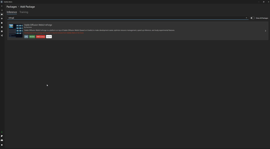
Task: Switch to the Inference tab
Action: click(12, 12)
